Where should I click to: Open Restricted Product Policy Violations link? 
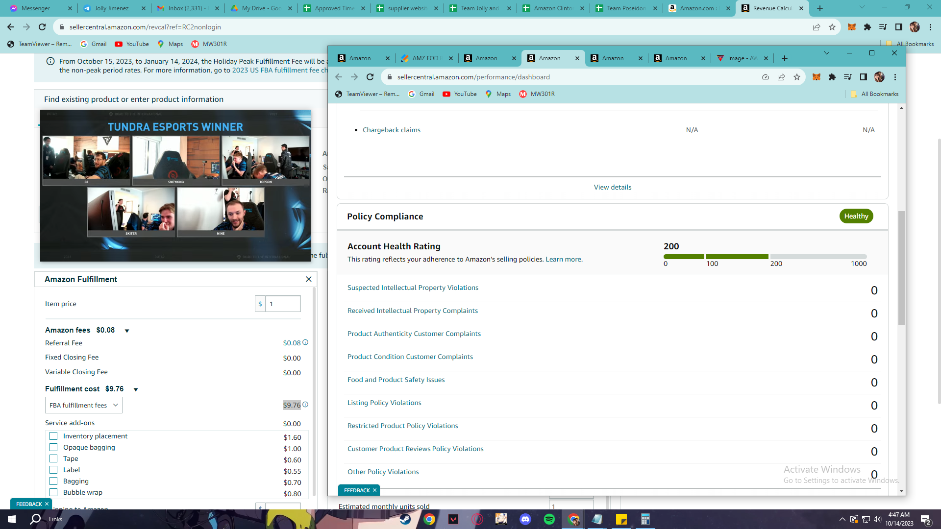(x=403, y=426)
